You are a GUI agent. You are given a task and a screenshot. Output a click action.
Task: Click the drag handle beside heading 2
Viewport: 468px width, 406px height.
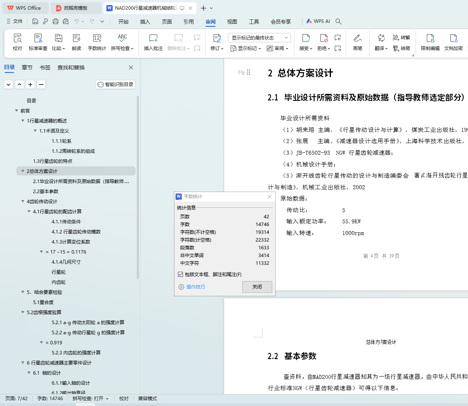[249, 72]
